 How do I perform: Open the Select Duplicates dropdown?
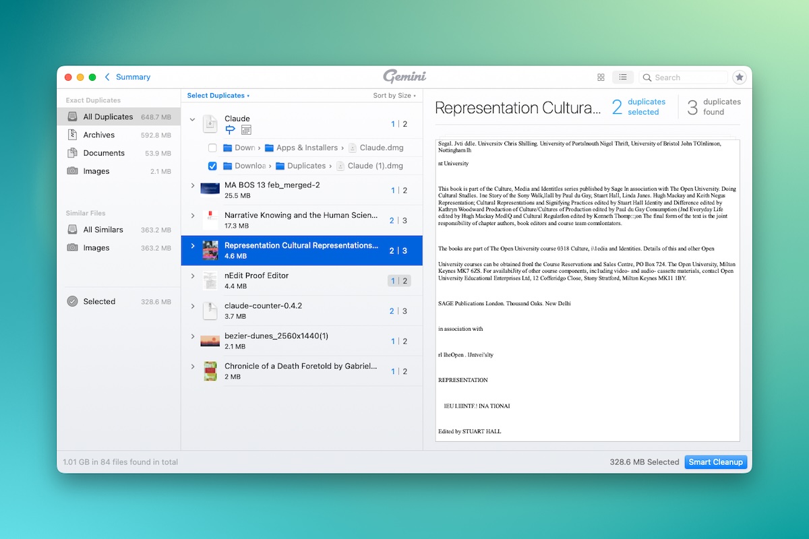[x=218, y=96]
